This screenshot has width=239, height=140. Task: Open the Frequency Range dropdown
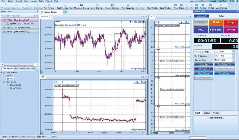click(233, 52)
